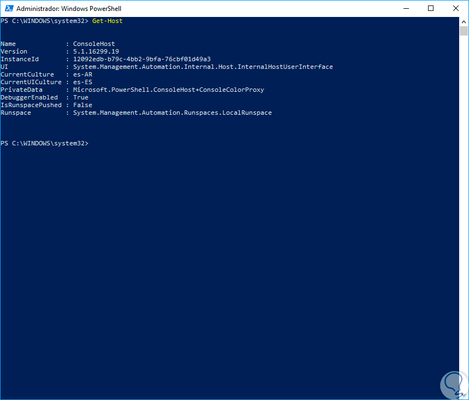Close the PowerShell window

tap(455, 8)
